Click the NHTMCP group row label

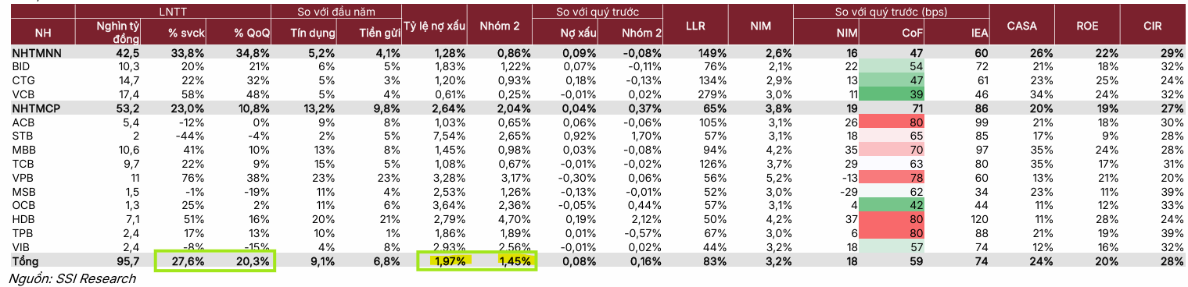pyautogui.click(x=34, y=109)
